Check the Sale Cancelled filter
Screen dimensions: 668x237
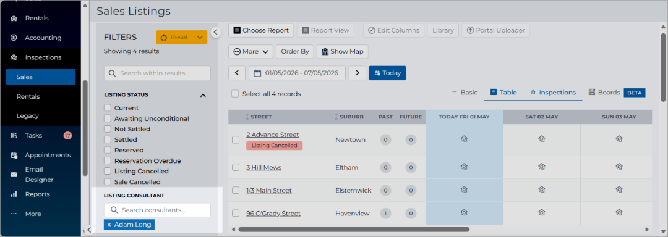[x=108, y=182]
